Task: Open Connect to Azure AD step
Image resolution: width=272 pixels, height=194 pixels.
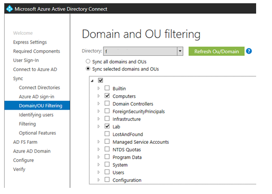Action: 35,69
